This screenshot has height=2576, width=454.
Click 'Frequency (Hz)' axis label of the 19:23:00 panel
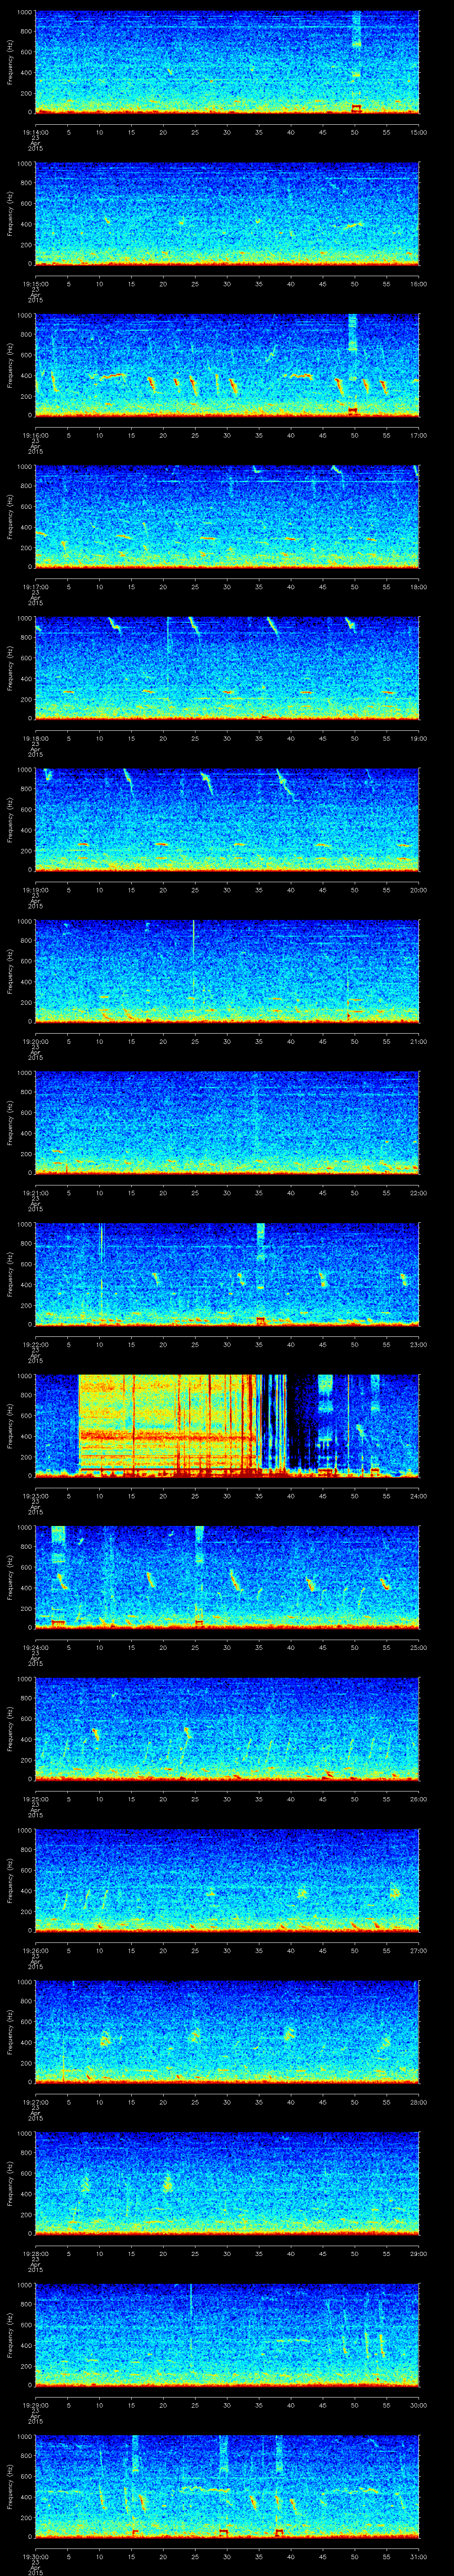pos(10,1425)
